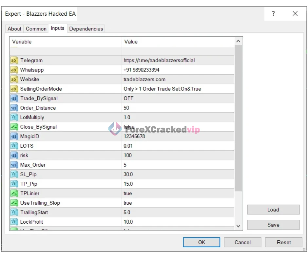Image resolution: width=308 pixels, height=258 pixels.
Task: Switch to the About tab
Action: [x=14, y=29]
